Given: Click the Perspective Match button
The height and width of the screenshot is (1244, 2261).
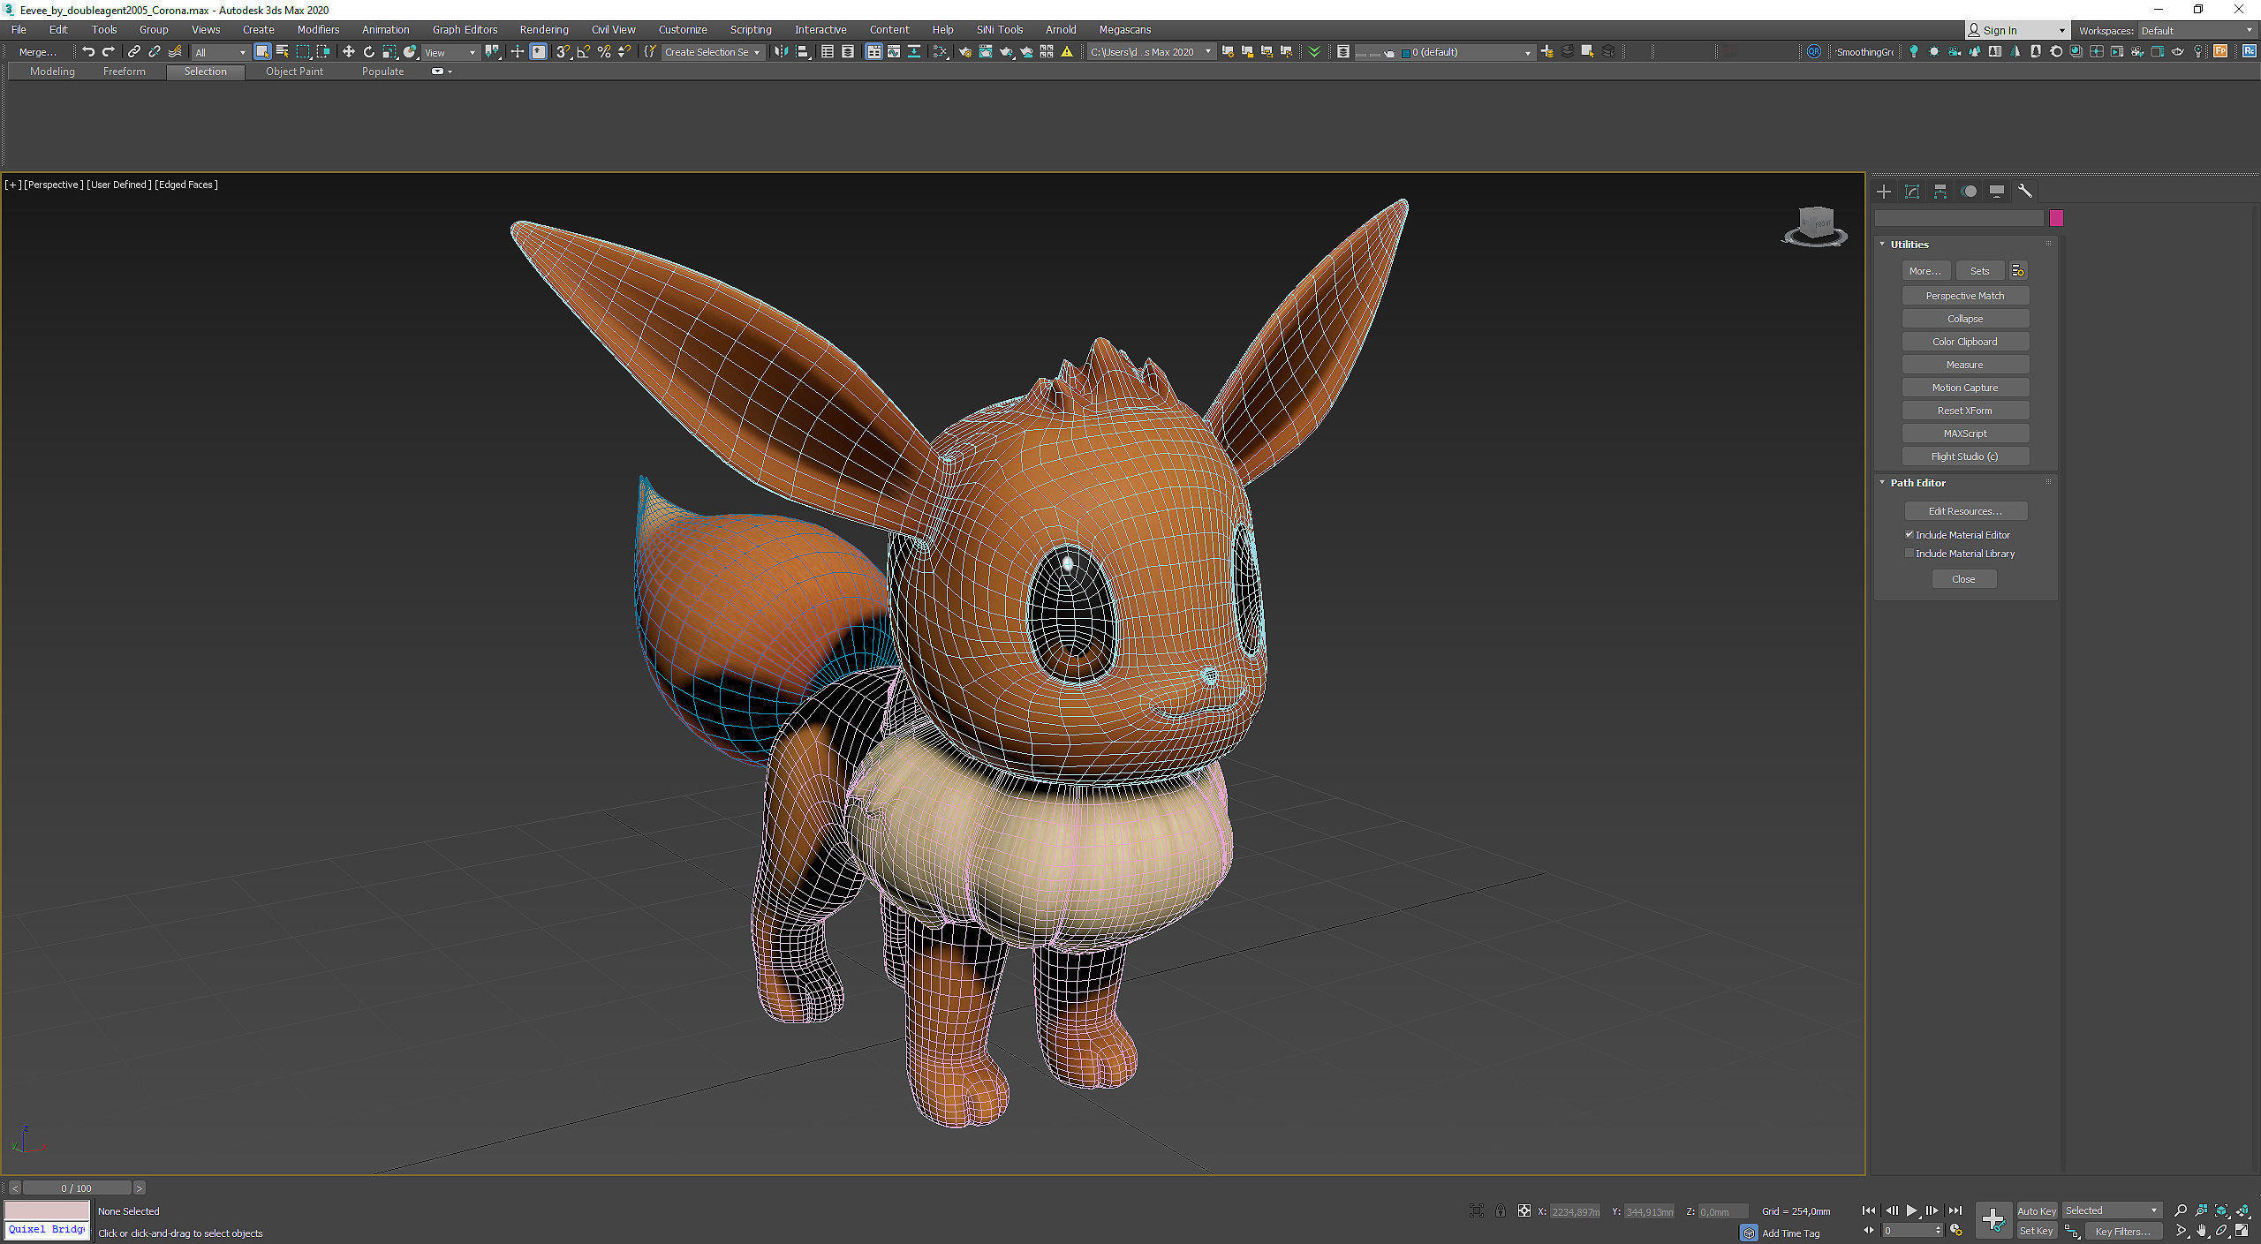Looking at the screenshot, I should tap(1965, 296).
